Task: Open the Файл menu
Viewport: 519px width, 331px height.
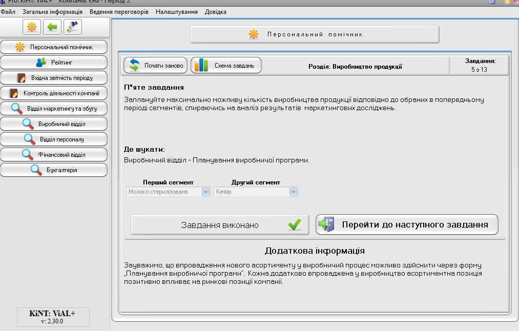Action: (x=8, y=12)
